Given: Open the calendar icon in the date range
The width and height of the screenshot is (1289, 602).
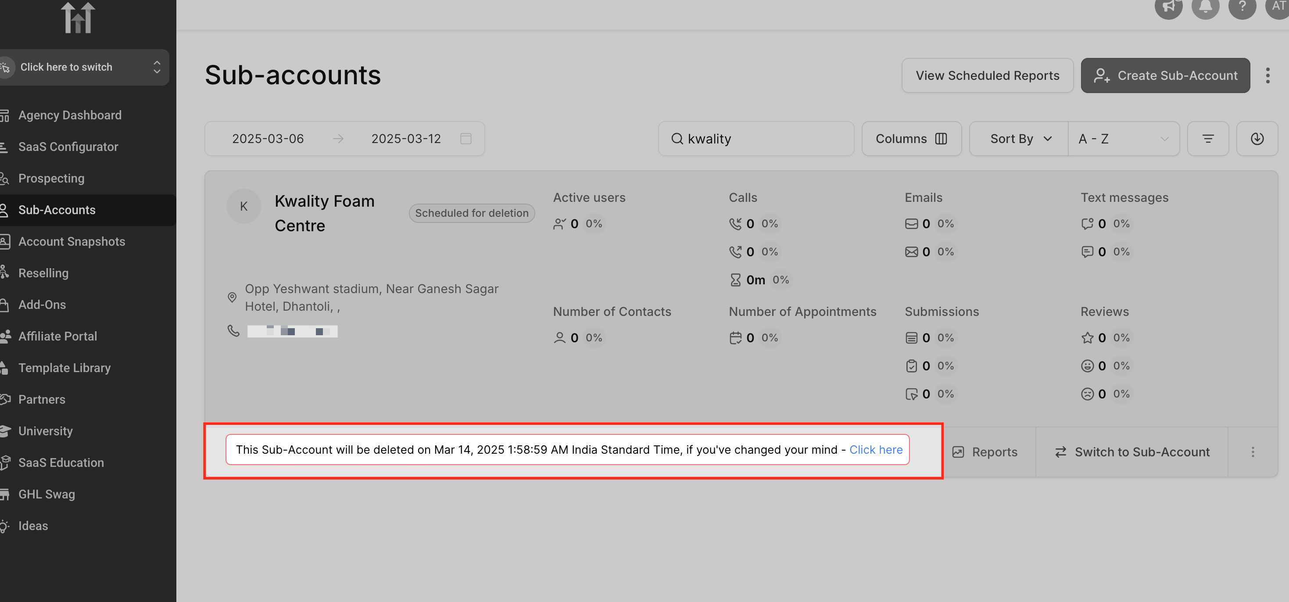Looking at the screenshot, I should 465,139.
